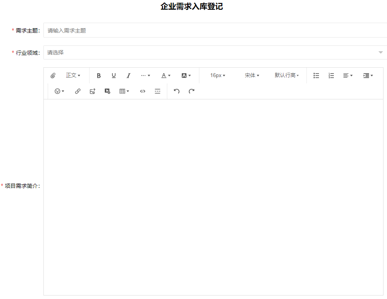Insert a bulleted list
The width and height of the screenshot is (387, 299).
point(316,76)
